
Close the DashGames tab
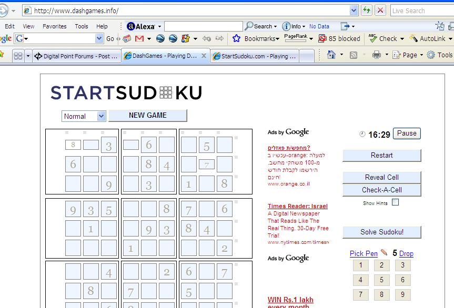204,56
